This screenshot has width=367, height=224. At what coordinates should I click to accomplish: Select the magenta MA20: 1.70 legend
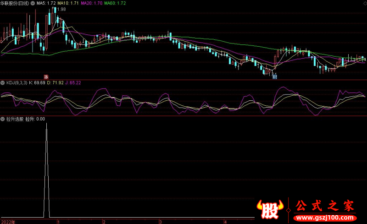(91, 3)
